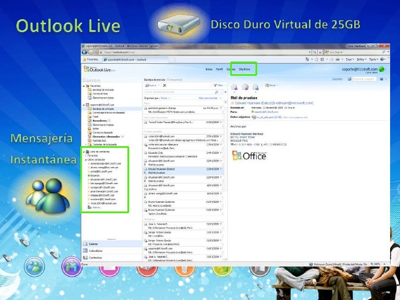Click the Más nuevo arriba sort link
Screen dimensions: 400x300
[208, 98]
